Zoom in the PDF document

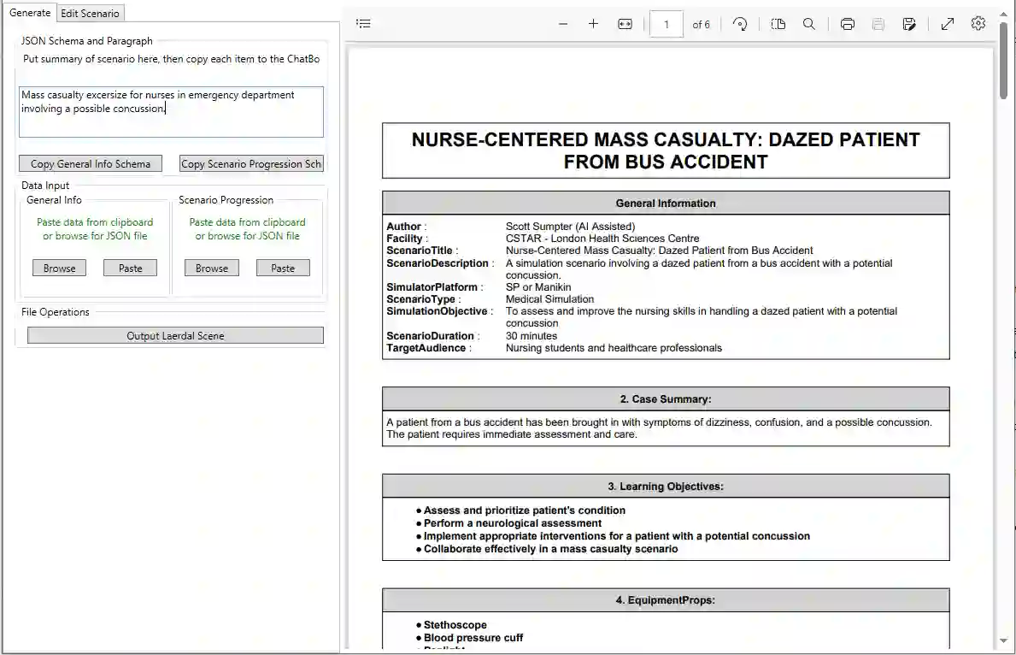(593, 24)
